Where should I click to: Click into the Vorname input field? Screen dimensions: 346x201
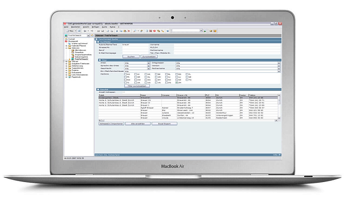(x=227, y=45)
